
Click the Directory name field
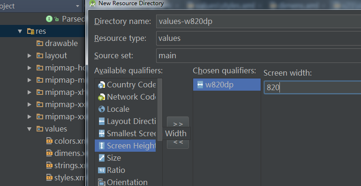(x=258, y=22)
